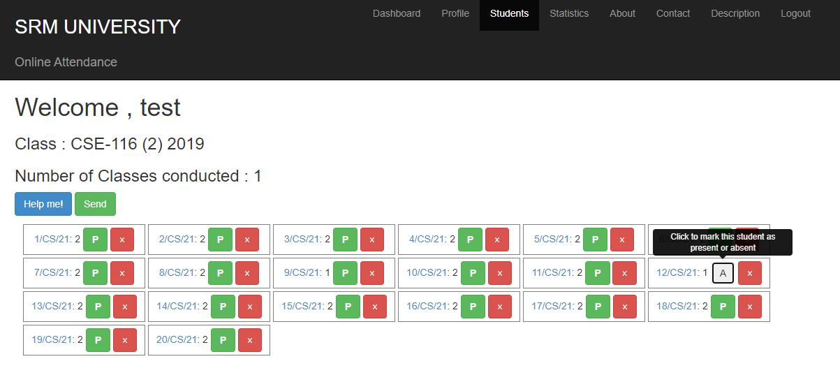Open the Contact page

coord(673,13)
